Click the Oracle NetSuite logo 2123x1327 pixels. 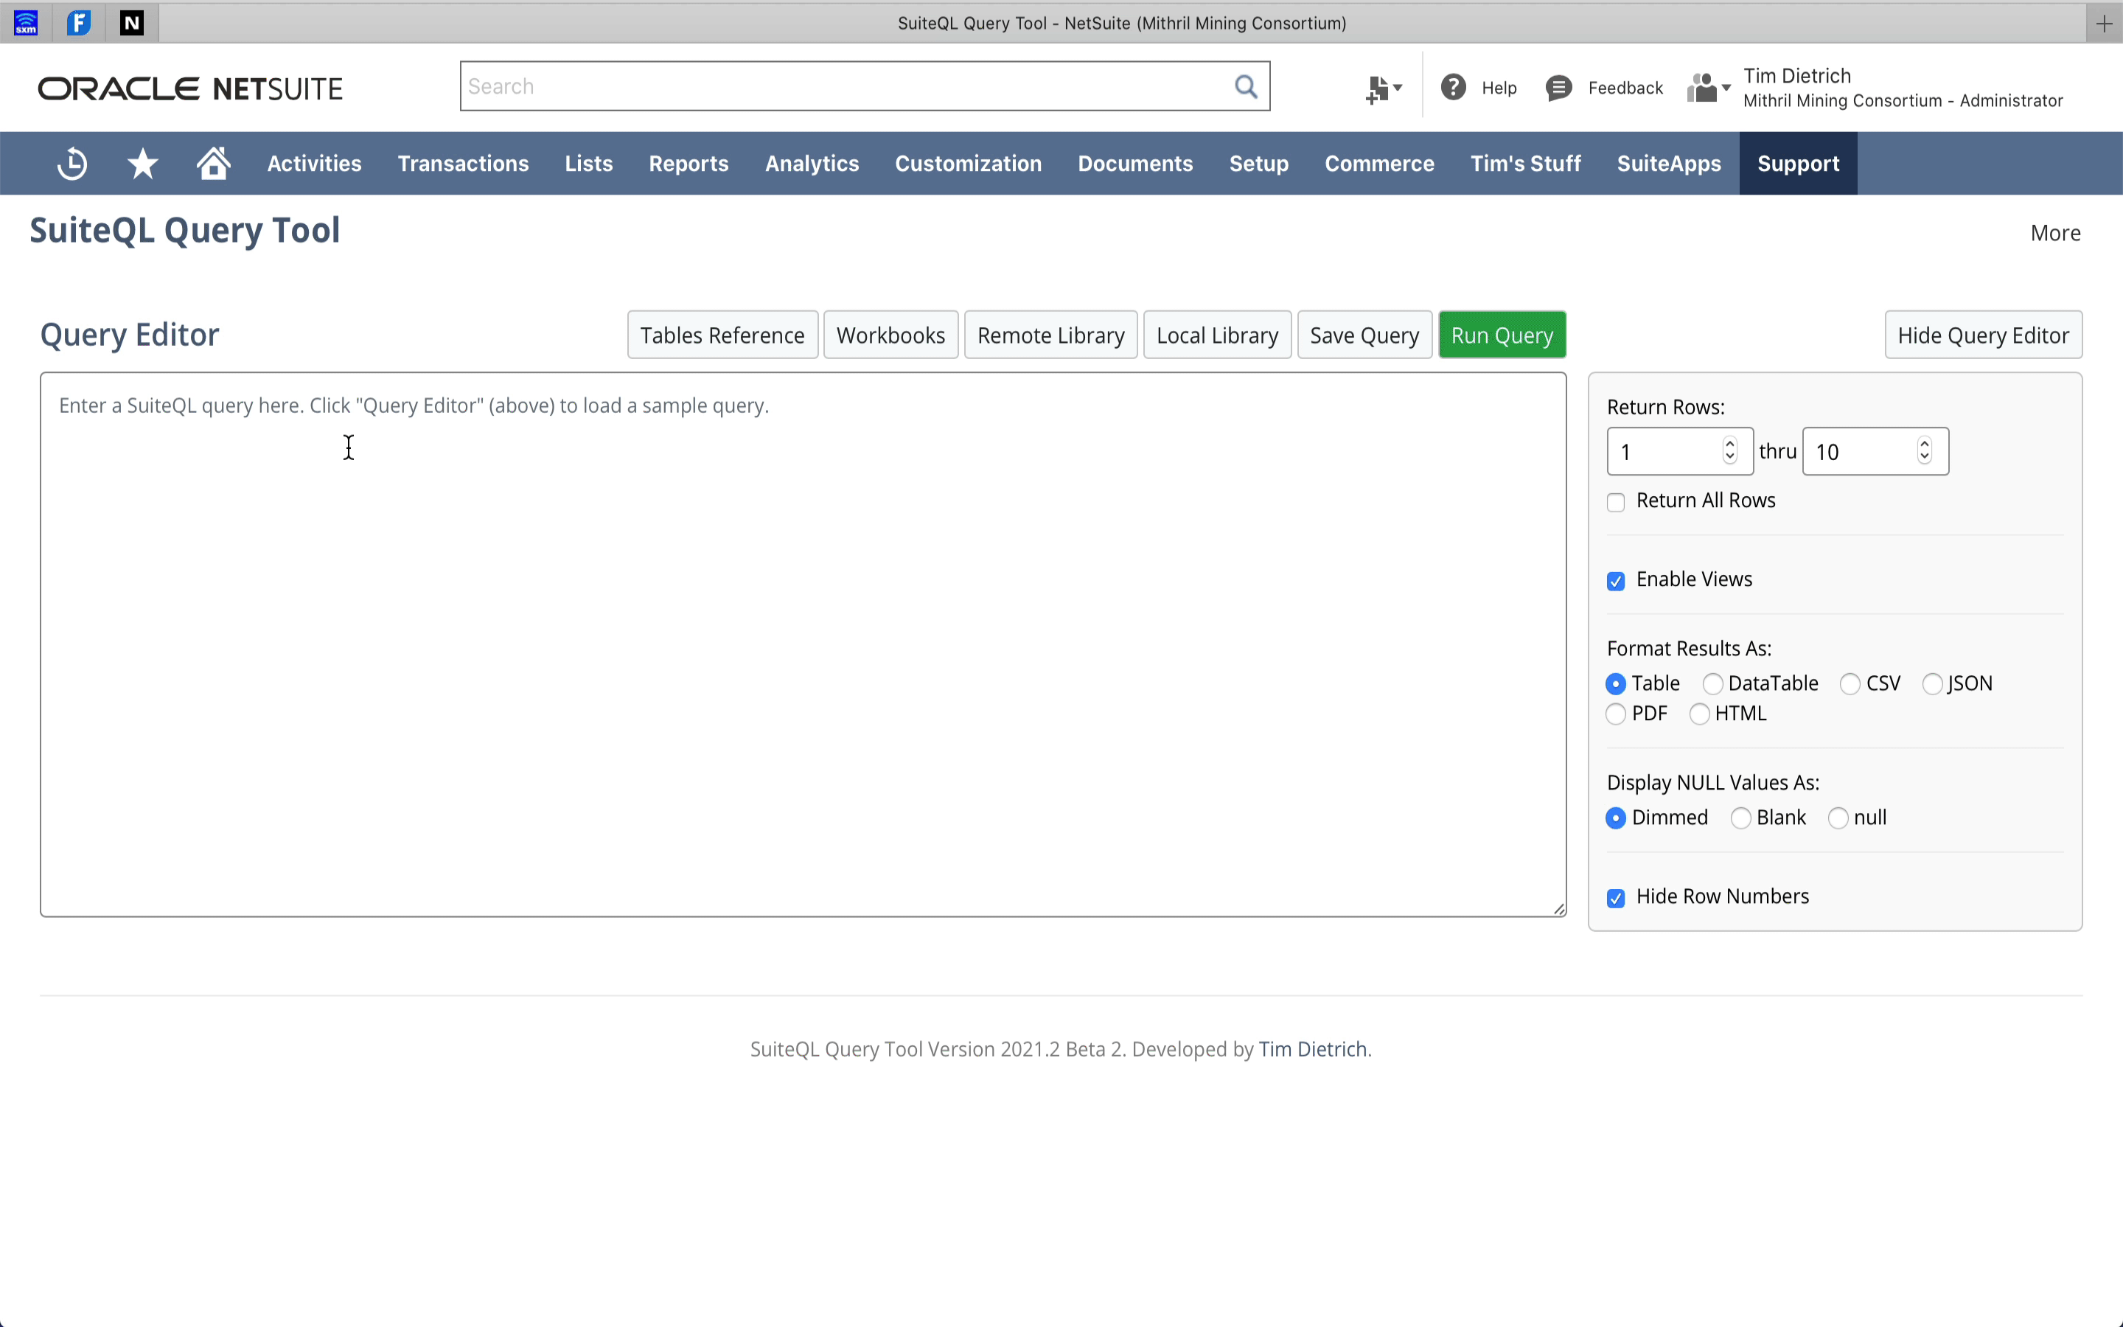click(190, 88)
